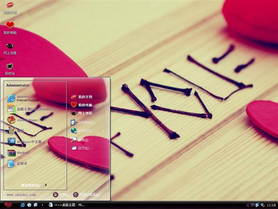Image resolution: width=278 pixels, height=209 pixels.
Task: Open the globe network connections menu entry
Action: point(81,131)
